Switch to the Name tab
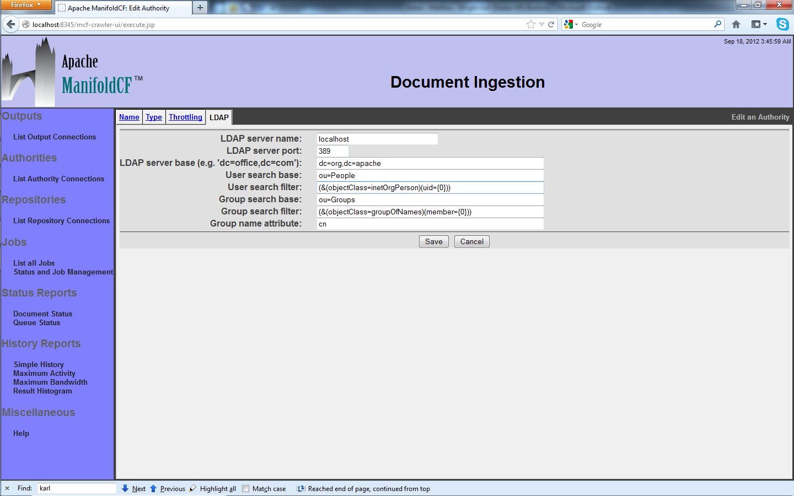The width and height of the screenshot is (794, 496). point(129,117)
